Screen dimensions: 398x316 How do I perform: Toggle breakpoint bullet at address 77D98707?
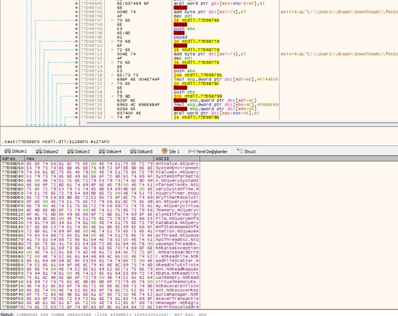(x=77, y=20)
